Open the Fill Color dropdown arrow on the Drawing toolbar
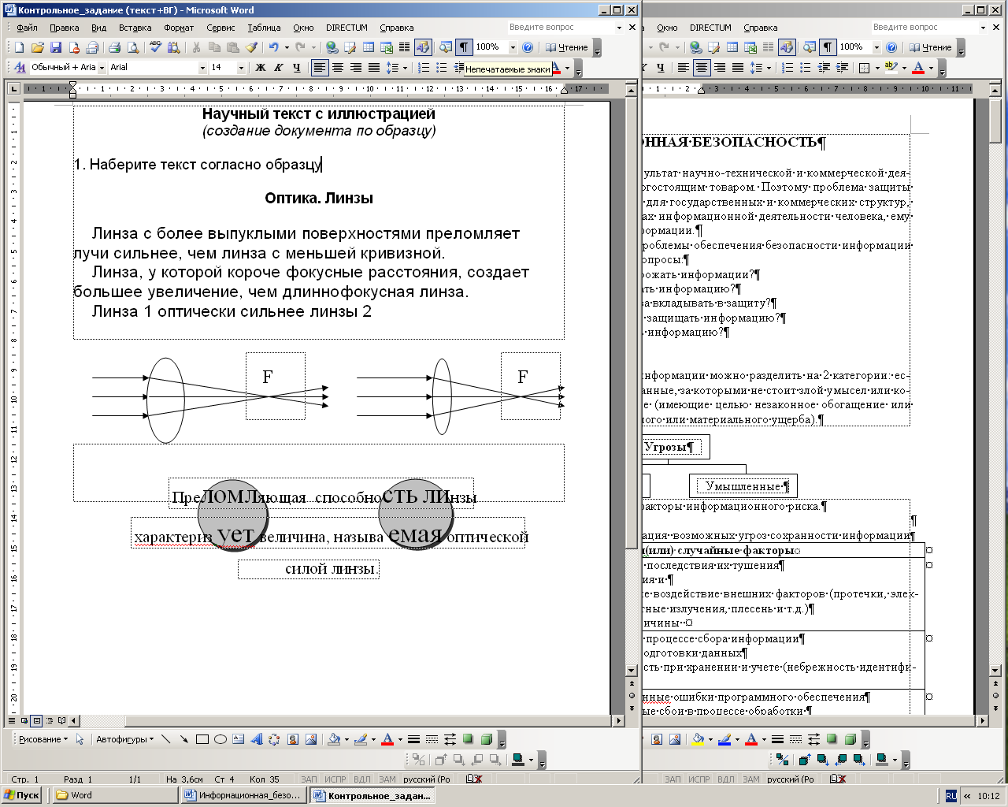The image size is (1008, 807). (346, 739)
